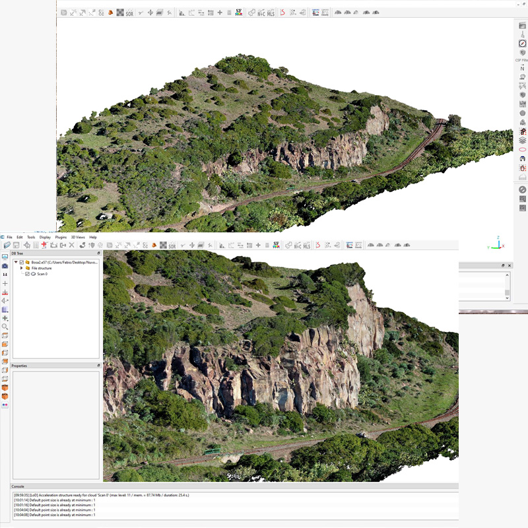528x528 pixels.
Task: Click the Save icon in front toolbar
Action: point(16,245)
